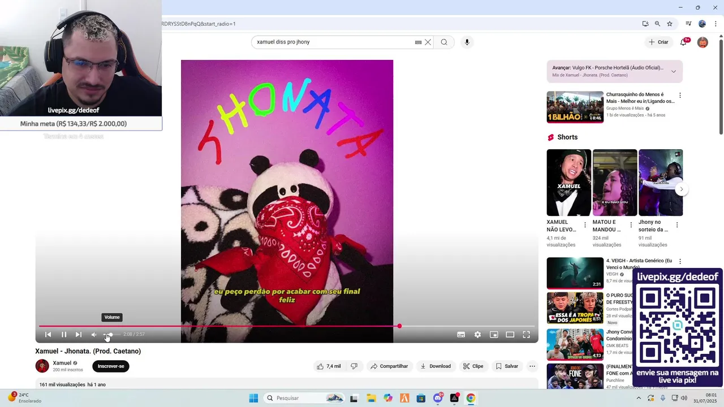Screen dimensions: 724x407
Task: Open more actions menu beside Salvar
Action: 532,366
